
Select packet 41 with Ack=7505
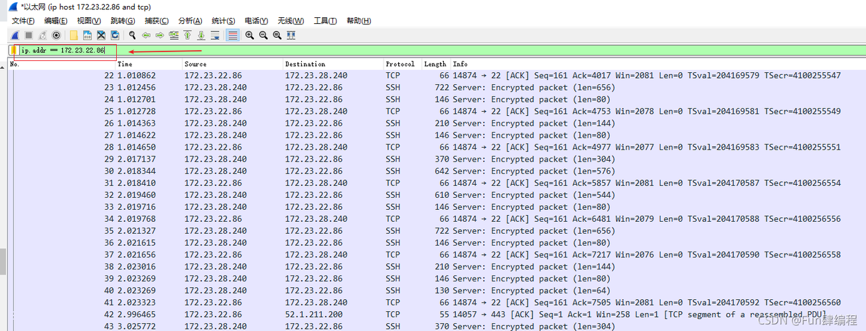437,302
